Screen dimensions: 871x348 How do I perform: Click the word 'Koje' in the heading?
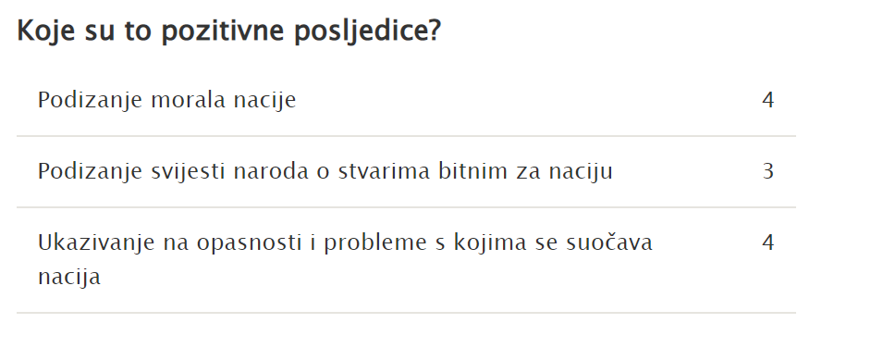[x=45, y=31]
